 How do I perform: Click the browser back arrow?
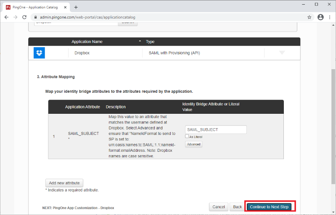click(6, 17)
